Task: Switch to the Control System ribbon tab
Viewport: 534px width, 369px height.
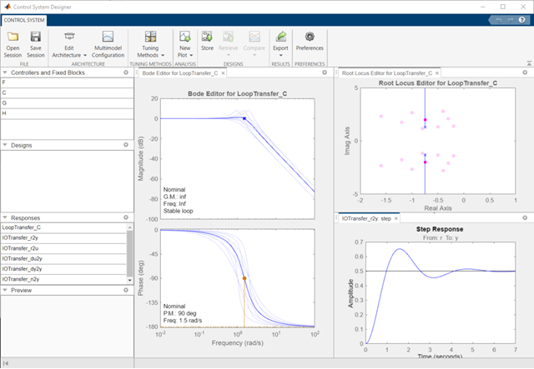Action: pos(25,19)
